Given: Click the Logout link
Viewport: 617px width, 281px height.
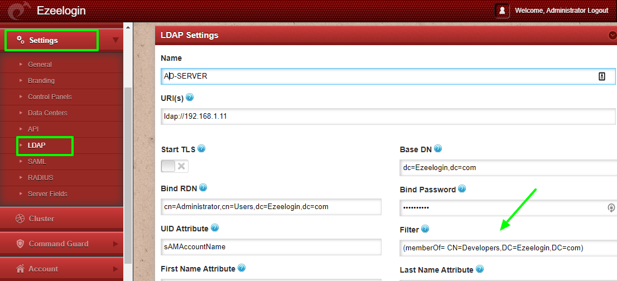Looking at the screenshot, I should [x=597, y=11].
